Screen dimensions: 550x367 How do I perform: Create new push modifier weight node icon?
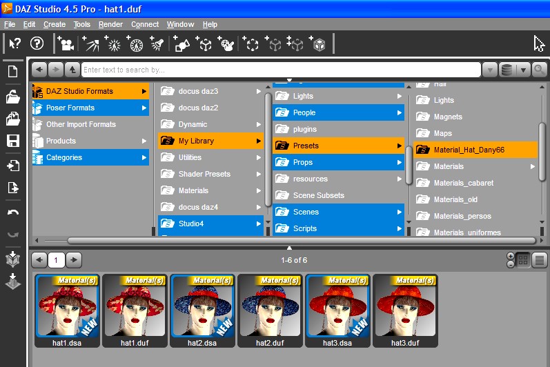point(317,44)
